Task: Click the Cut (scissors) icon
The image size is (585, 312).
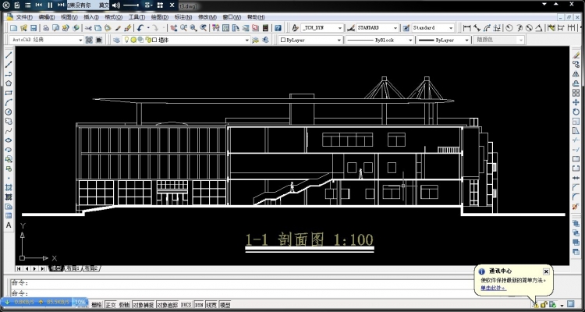Action: tap(88, 28)
